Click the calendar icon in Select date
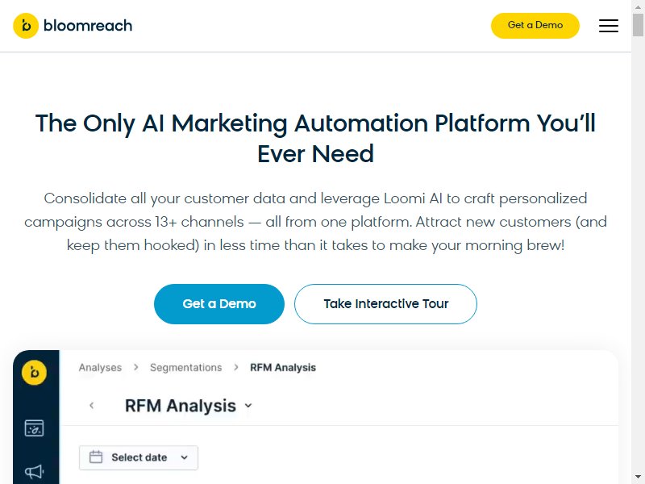Image resolution: width=645 pixels, height=484 pixels. pyautogui.click(x=96, y=457)
